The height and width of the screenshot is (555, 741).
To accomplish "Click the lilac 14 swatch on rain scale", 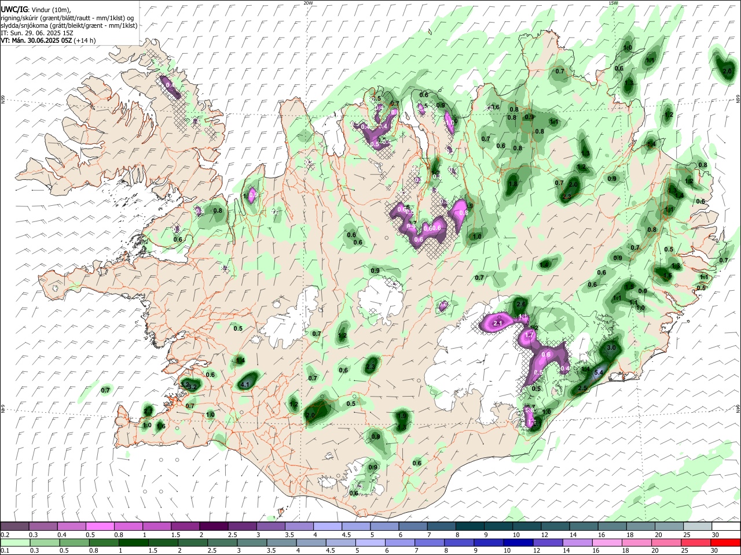I will click(x=577, y=543).
